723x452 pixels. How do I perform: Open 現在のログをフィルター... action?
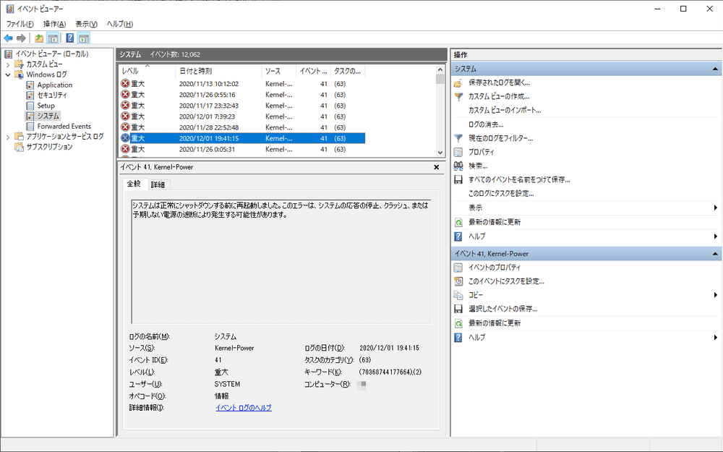pos(500,138)
